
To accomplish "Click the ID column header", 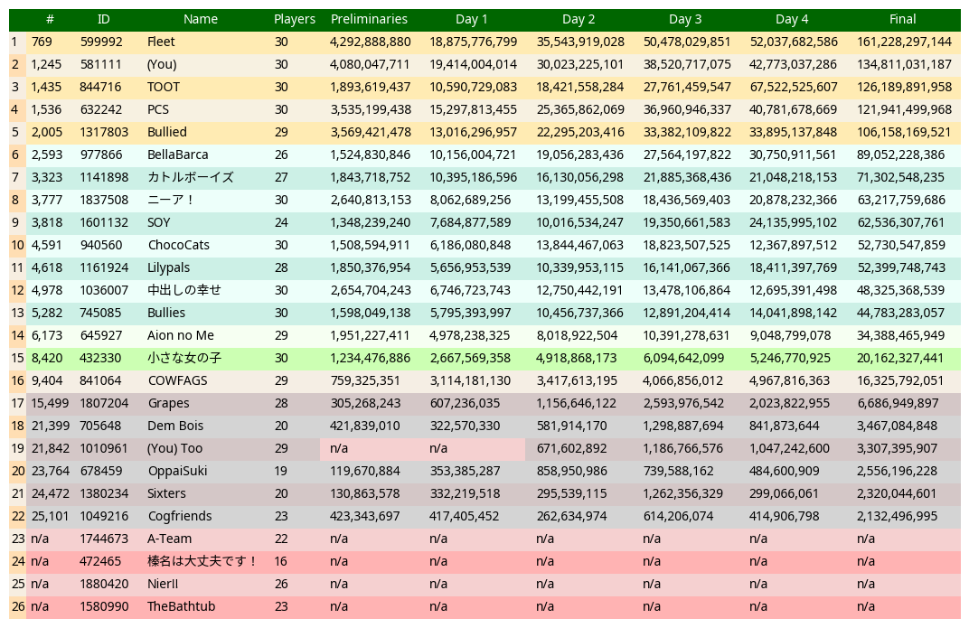I will (x=103, y=19).
